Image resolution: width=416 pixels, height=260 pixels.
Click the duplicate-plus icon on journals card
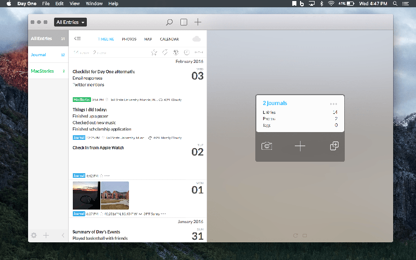click(334, 146)
